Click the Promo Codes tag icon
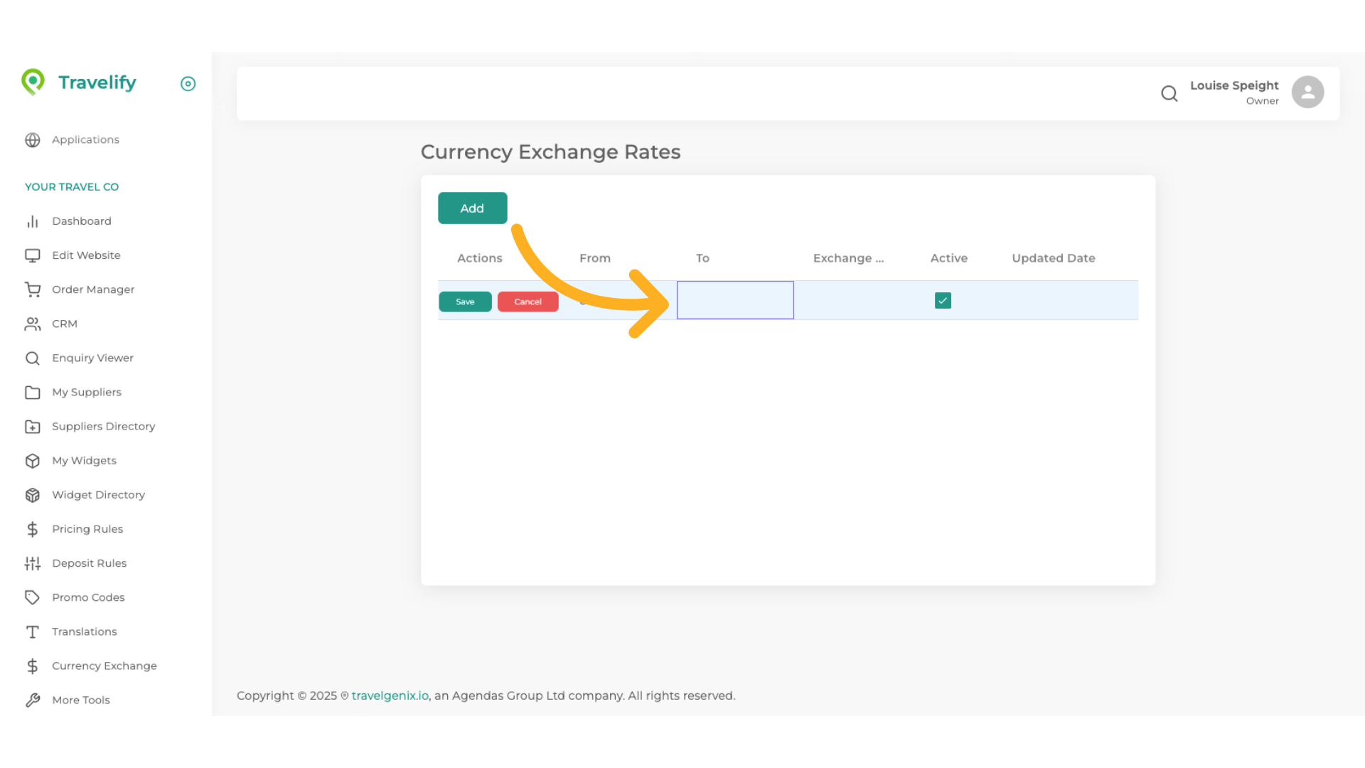Image resolution: width=1365 pixels, height=768 pixels. (x=33, y=597)
